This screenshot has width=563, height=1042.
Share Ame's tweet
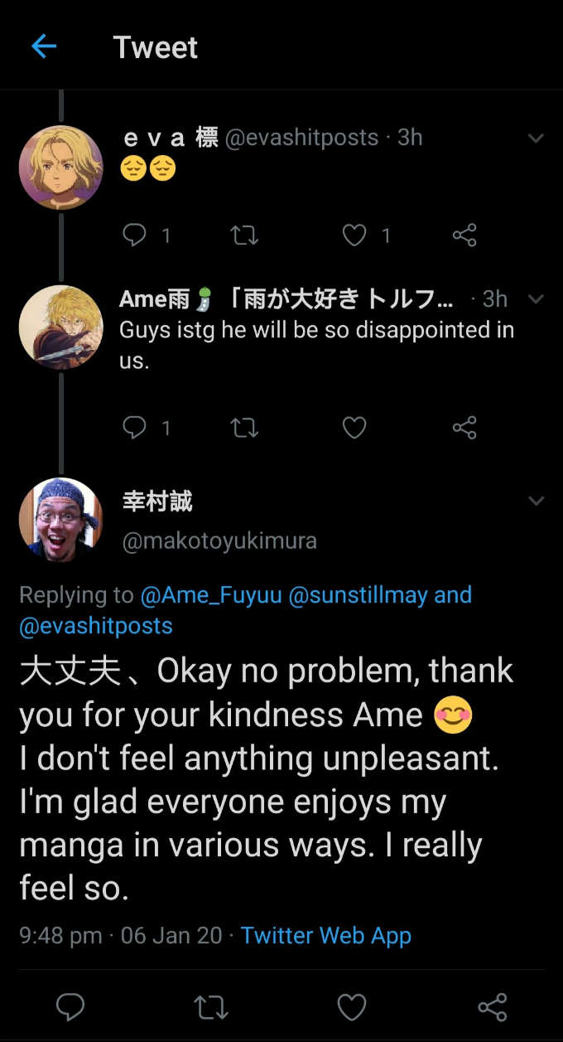pyautogui.click(x=464, y=428)
